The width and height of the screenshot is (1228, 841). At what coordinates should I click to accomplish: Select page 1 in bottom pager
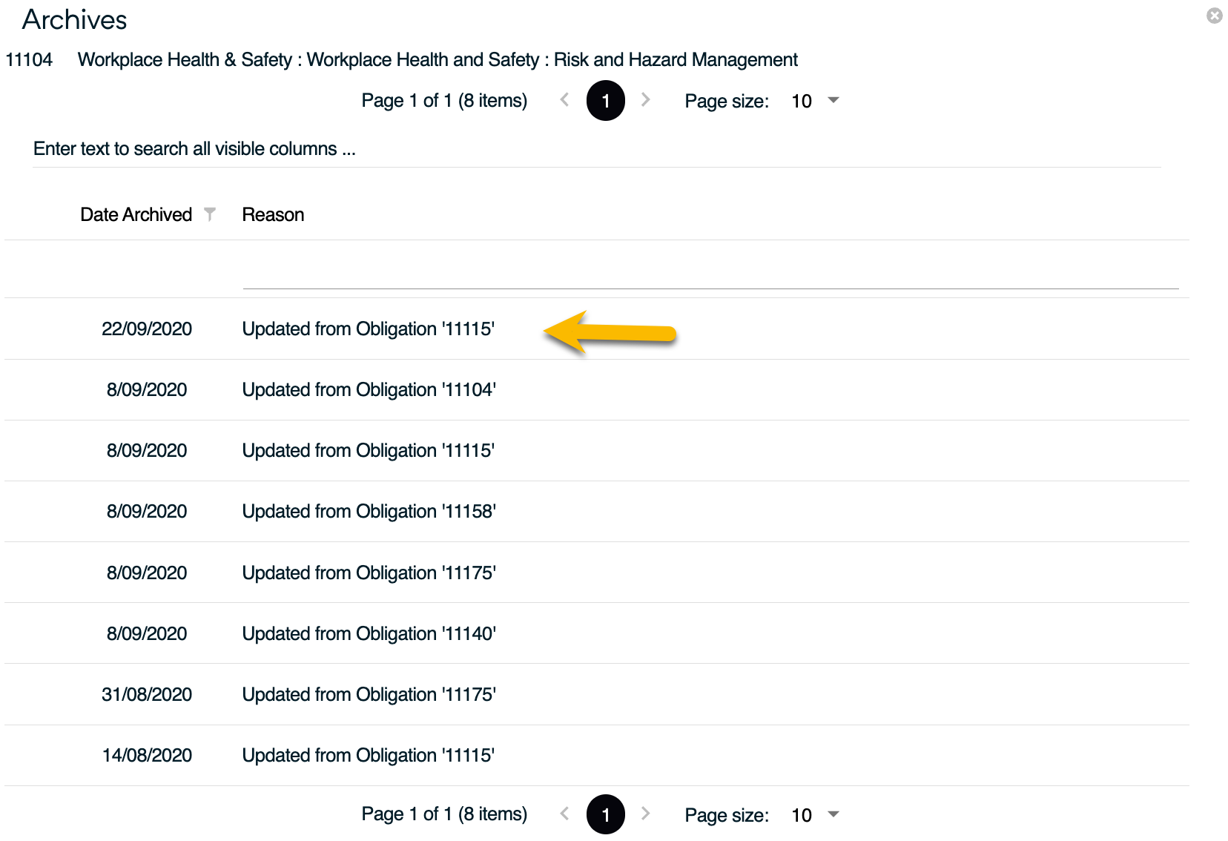[x=605, y=814]
